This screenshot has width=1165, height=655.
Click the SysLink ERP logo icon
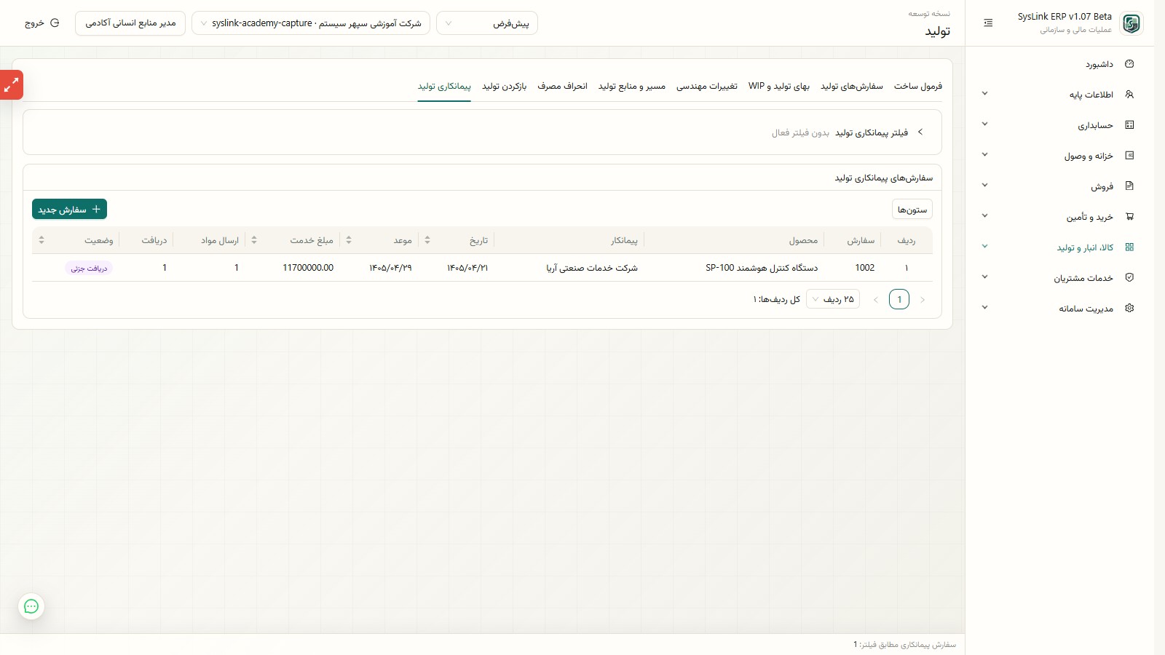[1132, 23]
